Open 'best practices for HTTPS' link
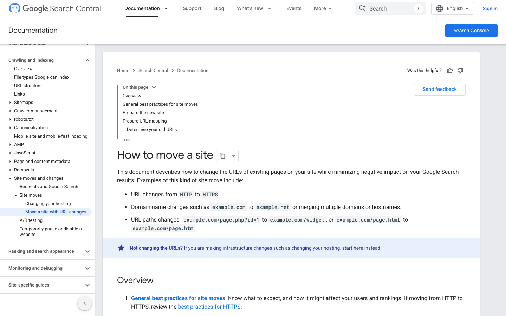The height and width of the screenshot is (316, 506). 209,307
